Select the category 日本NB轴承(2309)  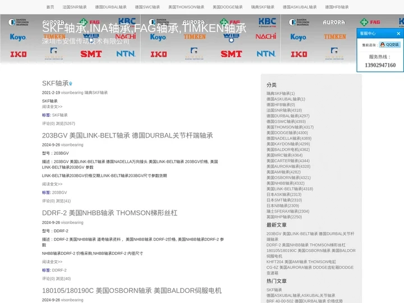tap(283, 205)
